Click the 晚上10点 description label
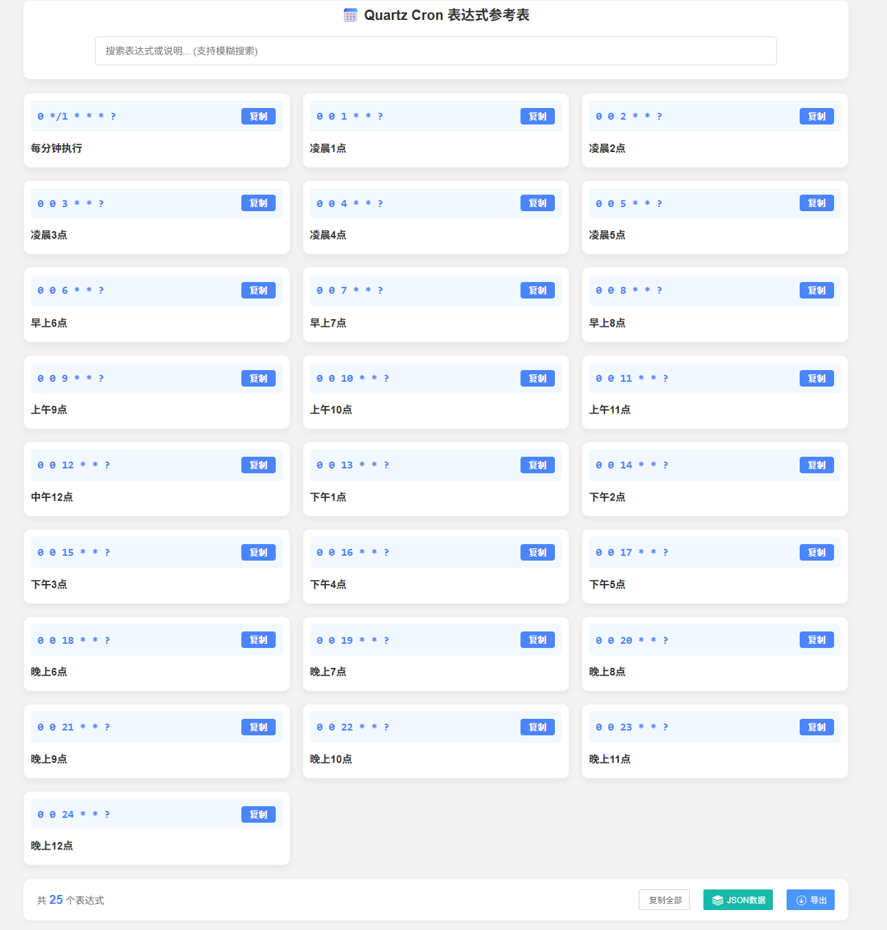The height and width of the screenshot is (930, 887). click(x=331, y=759)
